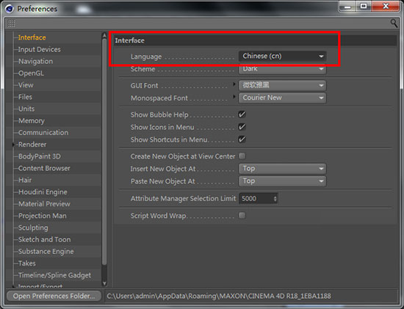Open Insert New Object At dropdown
This screenshot has width=404, height=309.
pos(282,168)
